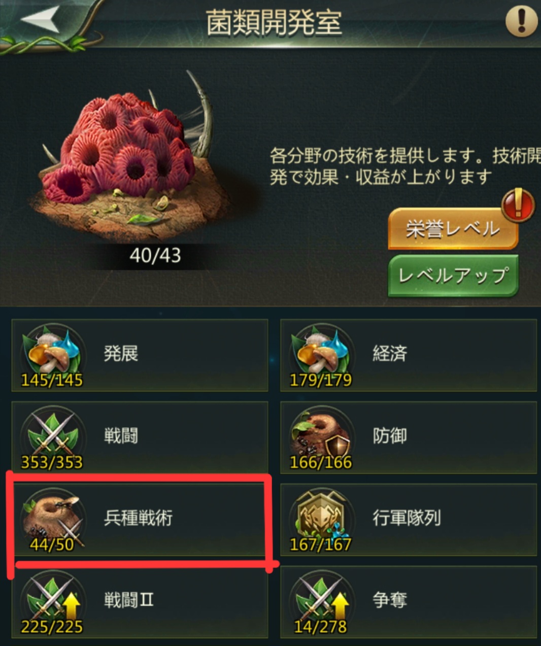This screenshot has height=646, width=541.
Task: Select the 争奪 swords arrow icon
Action: pyautogui.click(x=322, y=600)
